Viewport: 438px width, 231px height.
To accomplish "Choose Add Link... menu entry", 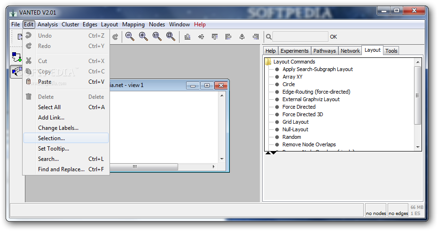I will click(x=66, y=118).
